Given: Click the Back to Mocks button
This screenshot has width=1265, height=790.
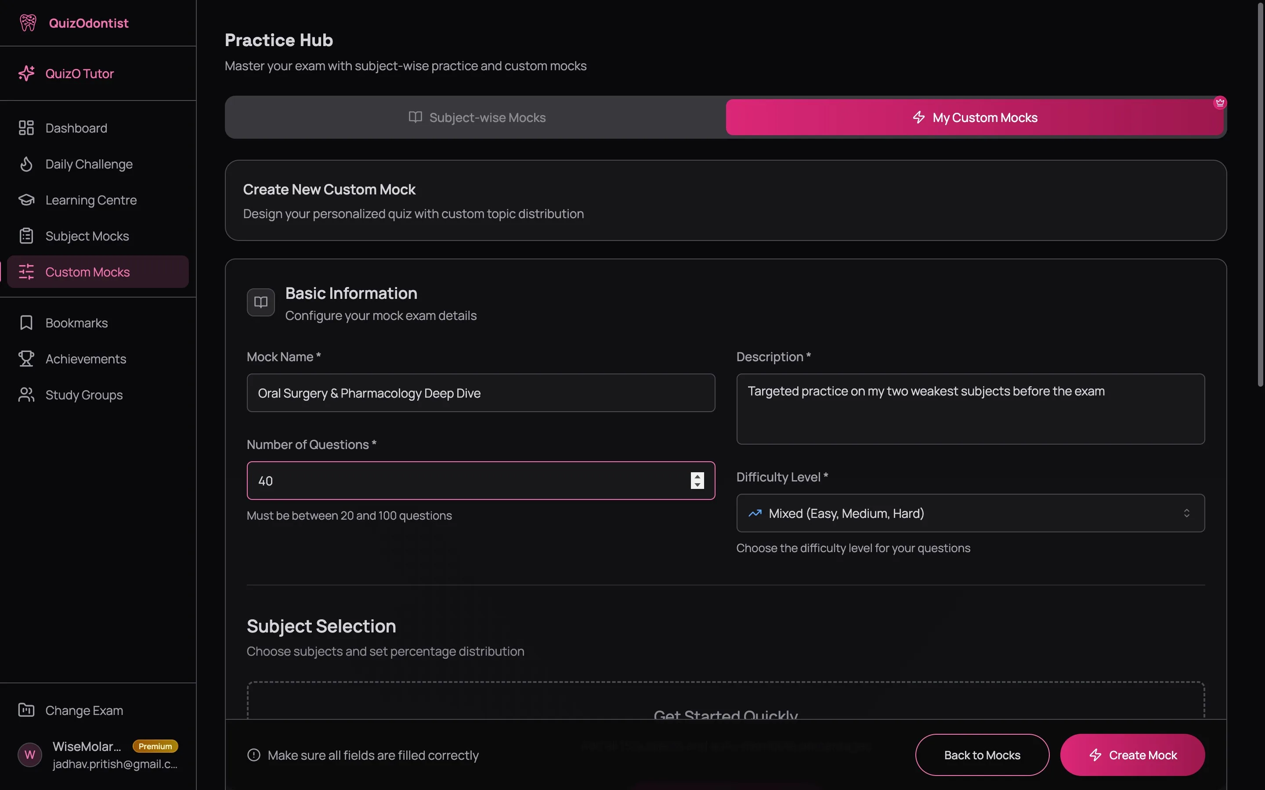Looking at the screenshot, I should coord(981,754).
